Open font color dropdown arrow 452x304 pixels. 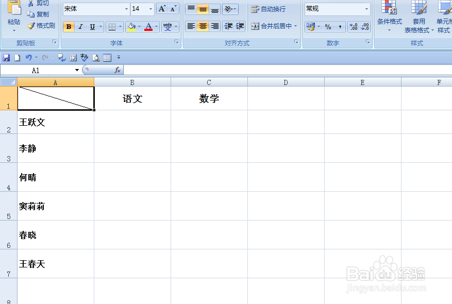coord(157,27)
